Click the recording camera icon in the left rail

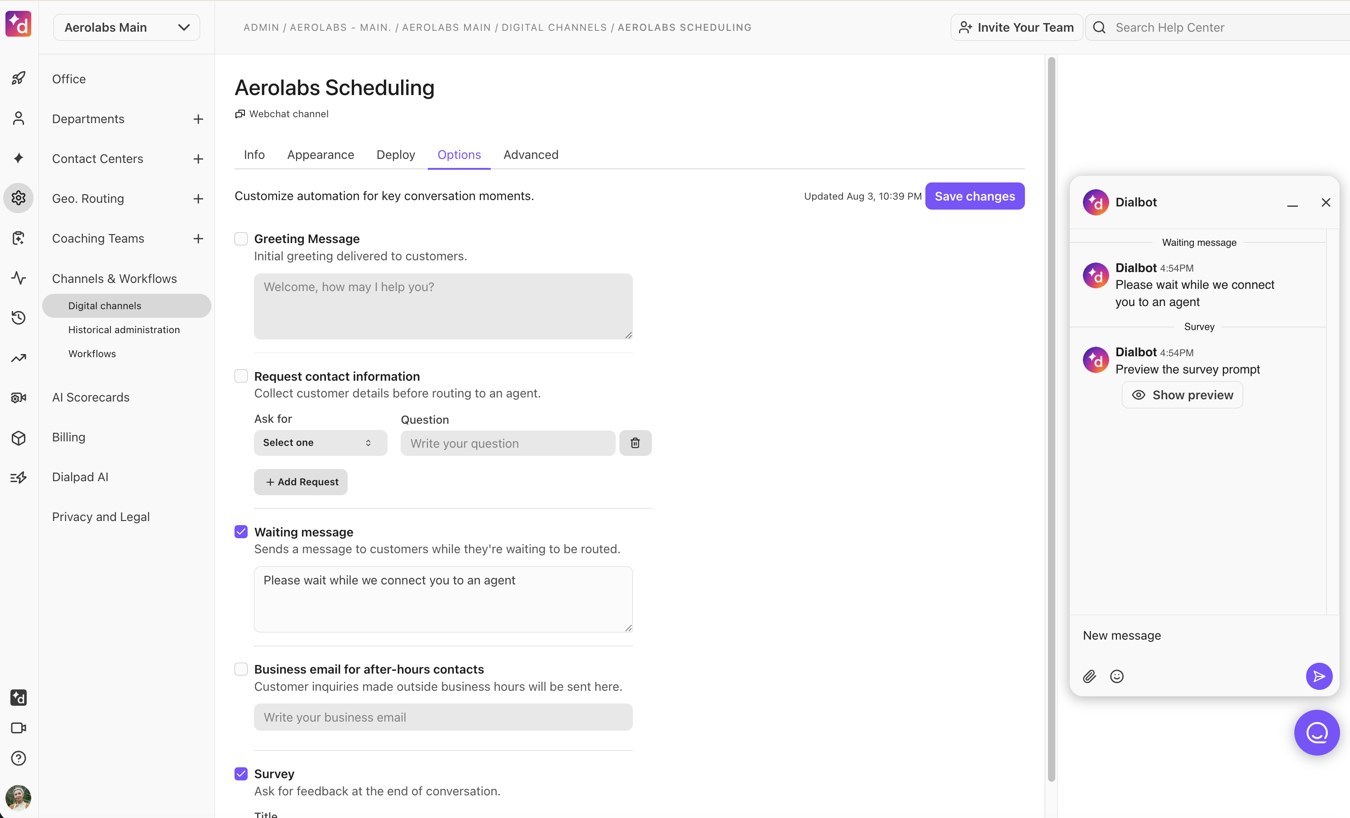pos(19,397)
